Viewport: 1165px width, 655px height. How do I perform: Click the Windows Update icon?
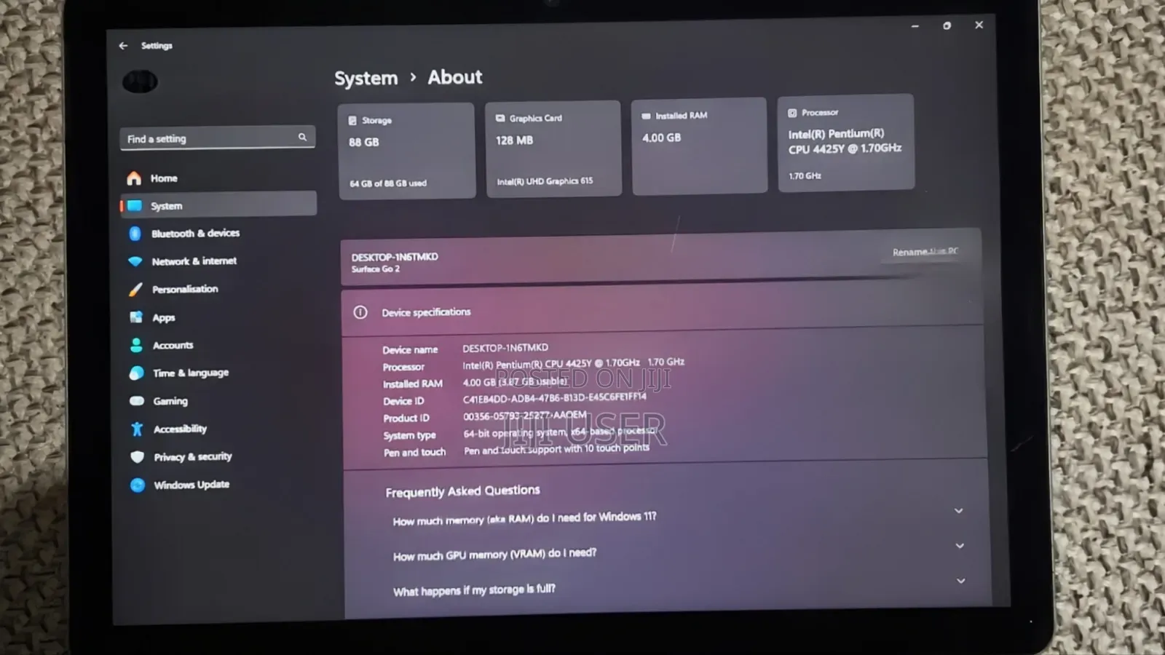[x=138, y=485]
